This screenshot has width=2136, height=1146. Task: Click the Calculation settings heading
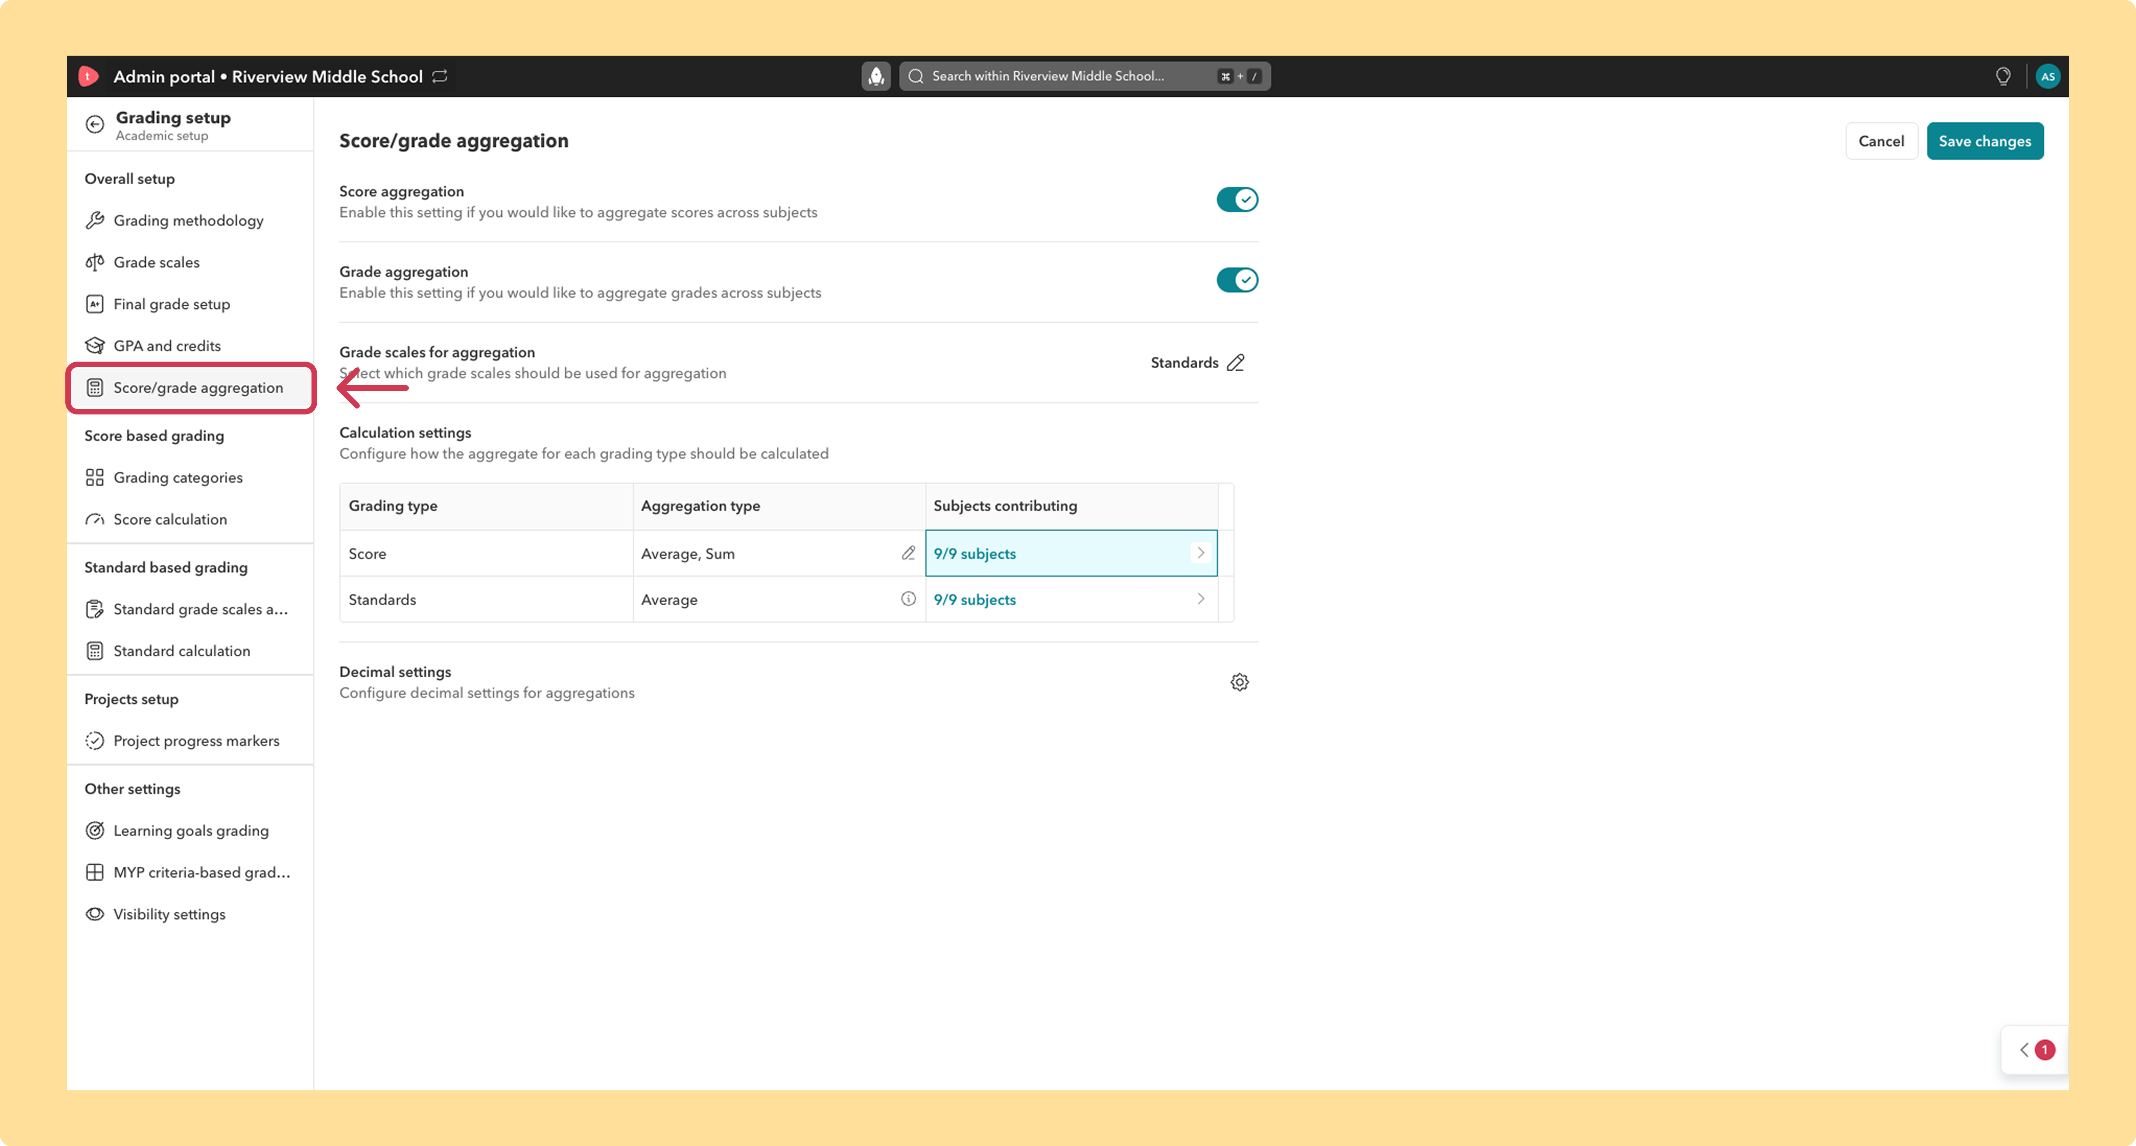tap(405, 433)
